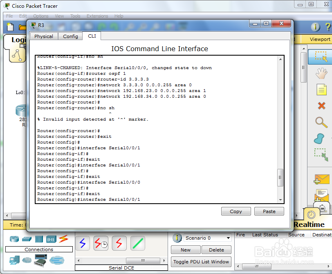Open the Help menu
This screenshot has height=274, width=332.
[x=119, y=16]
